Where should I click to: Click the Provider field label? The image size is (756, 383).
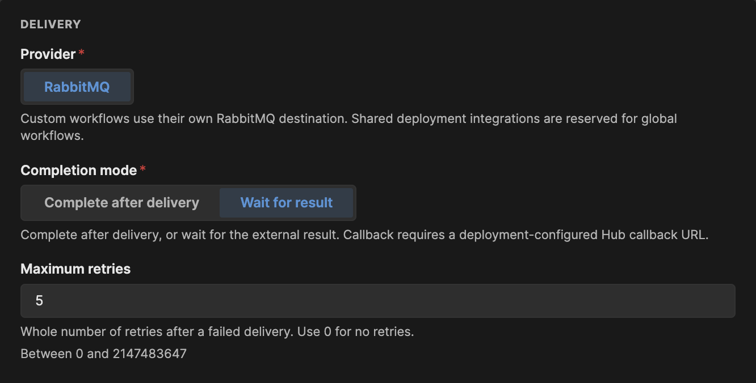[x=48, y=54]
